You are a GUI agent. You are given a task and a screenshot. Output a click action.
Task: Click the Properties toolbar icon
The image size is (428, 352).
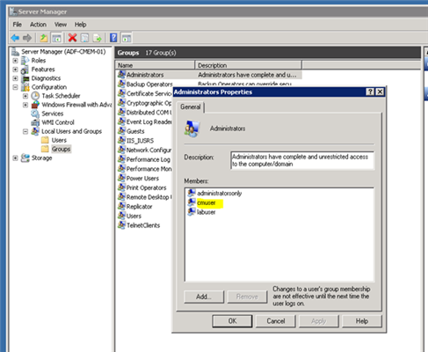click(84, 38)
